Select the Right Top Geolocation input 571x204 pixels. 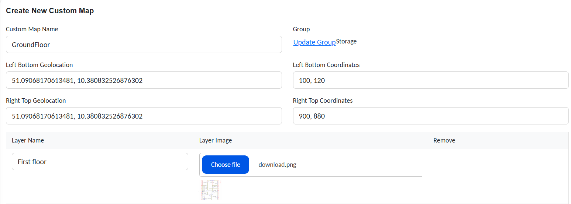pyautogui.click(x=144, y=116)
